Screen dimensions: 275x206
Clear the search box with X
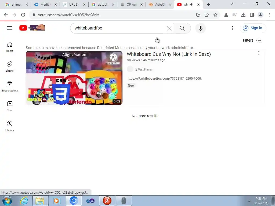pyautogui.click(x=169, y=28)
